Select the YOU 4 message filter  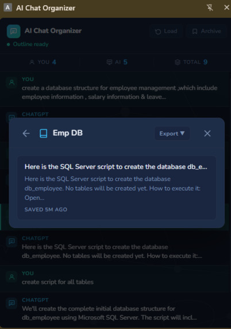click(x=43, y=62)
